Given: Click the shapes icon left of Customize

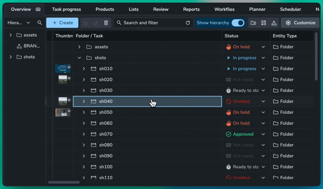Looking at the screenshot, I should point(274,23).
